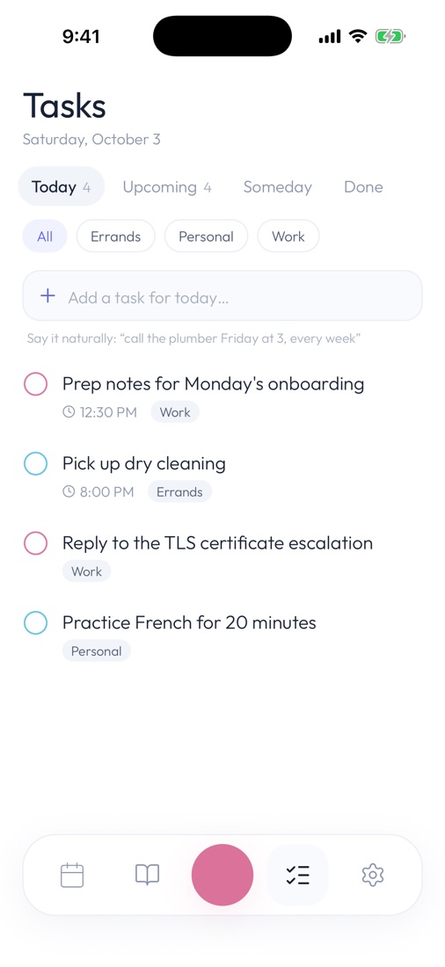
Task: Select the checklist tasks icon
Action: (297, 875)
